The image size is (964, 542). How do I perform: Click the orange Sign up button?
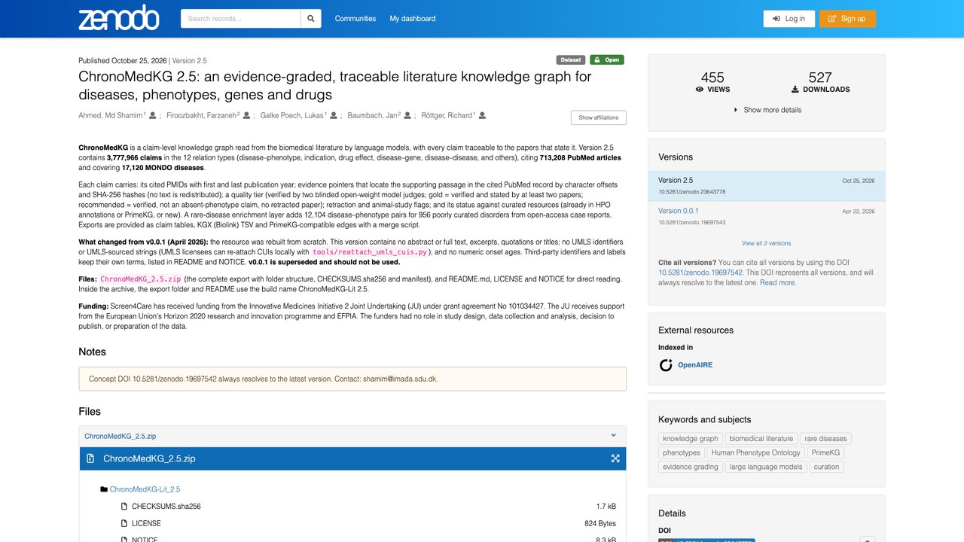(x=847, y=19)
